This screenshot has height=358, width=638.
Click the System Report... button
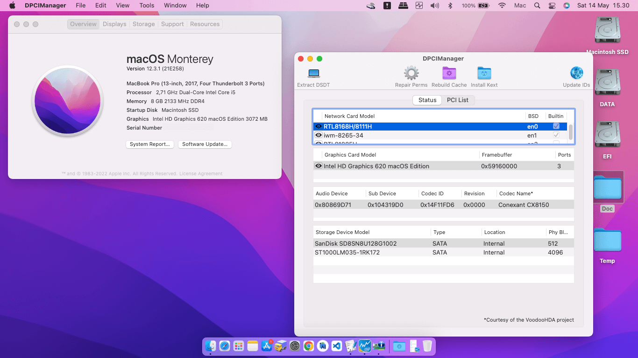[x=150, y=145]
